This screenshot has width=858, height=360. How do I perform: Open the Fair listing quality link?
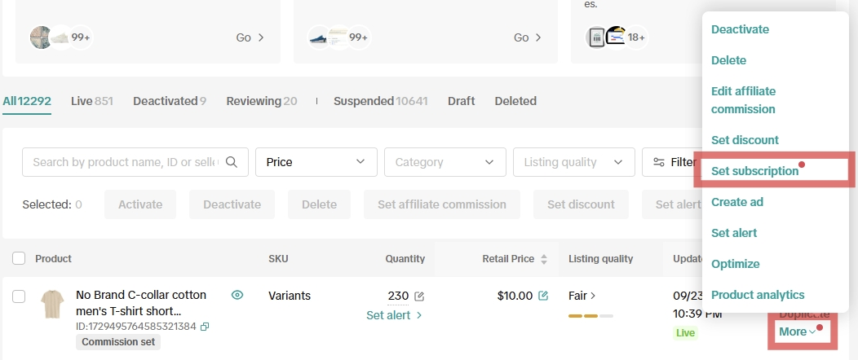pos(582,296)
